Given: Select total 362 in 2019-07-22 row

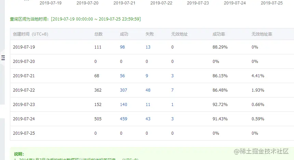Looking at the screenshot, I should (x=98, y=90).
